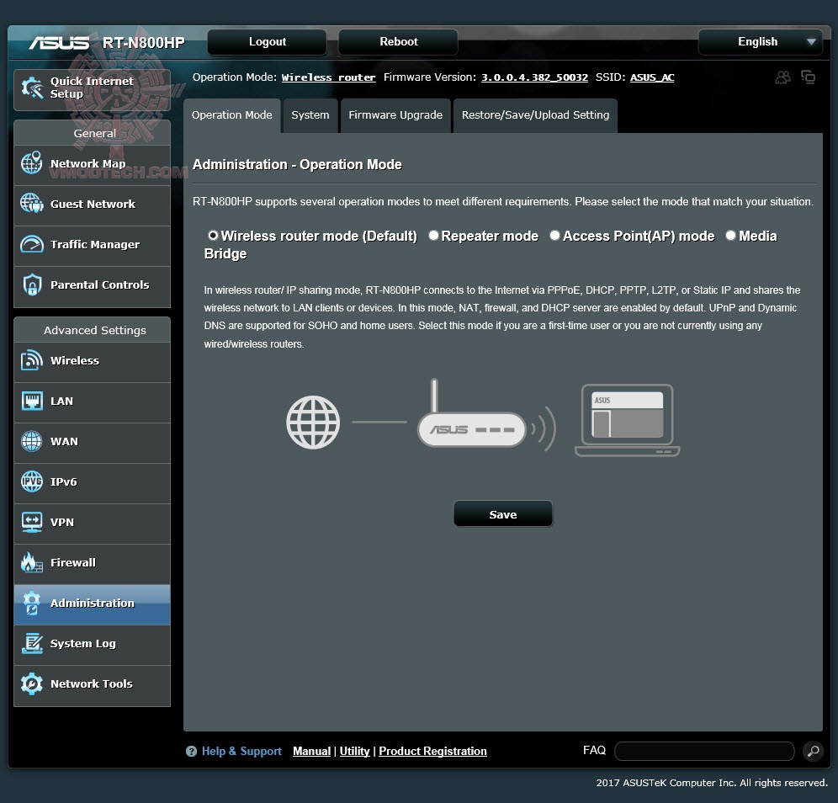Image resolution: width=838 pixels, height=803 pixels.
Task: Click the ASUS logo in header
Action: pos(59,43)
